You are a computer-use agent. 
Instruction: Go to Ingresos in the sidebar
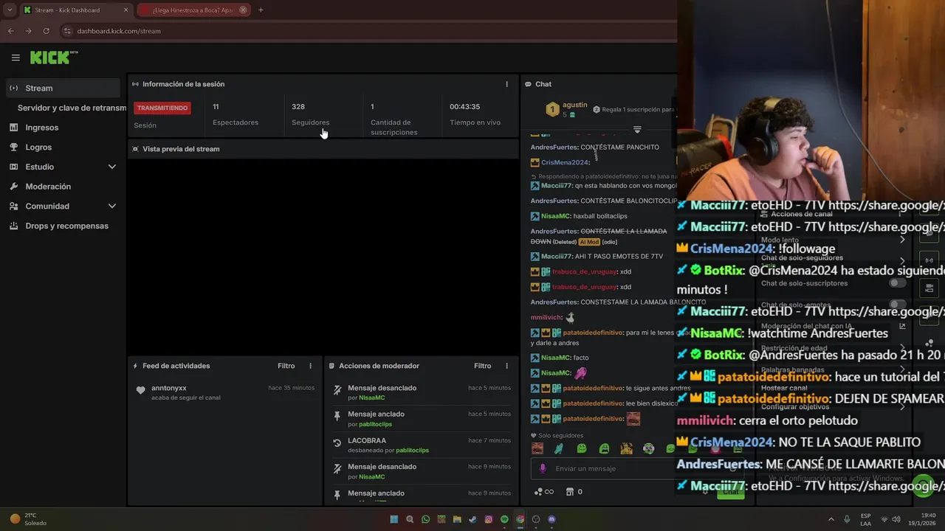point(42,128)
